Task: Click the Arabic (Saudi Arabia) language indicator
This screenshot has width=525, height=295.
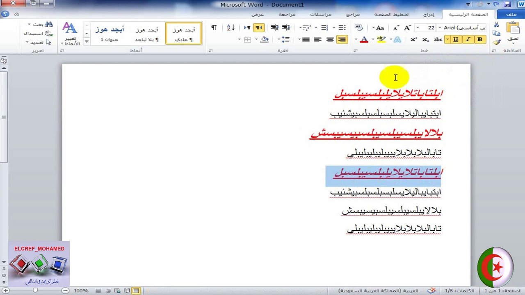Action: [378, 290]
